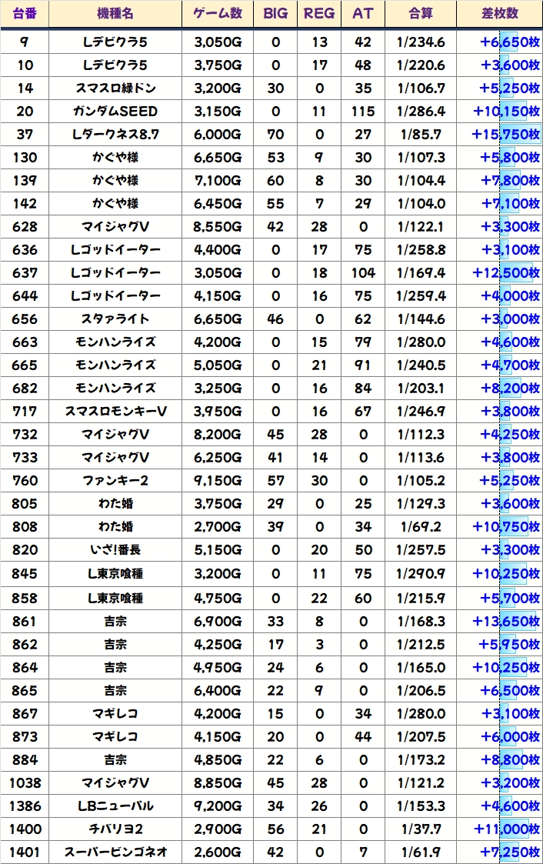The image size is (543, 864).
Task: Select the 9,200G game count
Action: (x=218, y=806)
